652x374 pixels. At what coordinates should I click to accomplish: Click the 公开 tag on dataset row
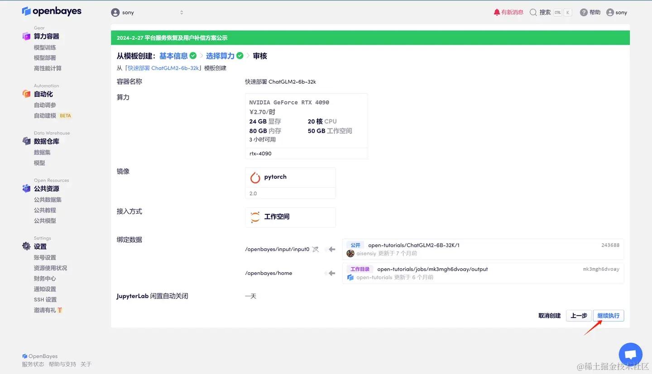(355, 245)
